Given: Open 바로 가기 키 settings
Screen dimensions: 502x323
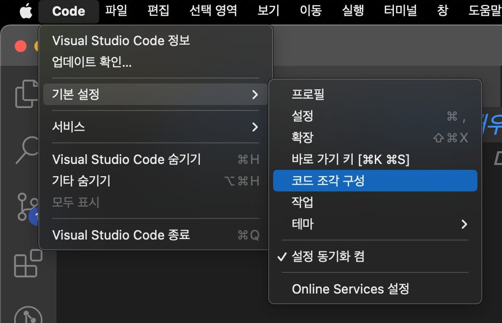Looking at the screenshot, I should pos(375,159).
